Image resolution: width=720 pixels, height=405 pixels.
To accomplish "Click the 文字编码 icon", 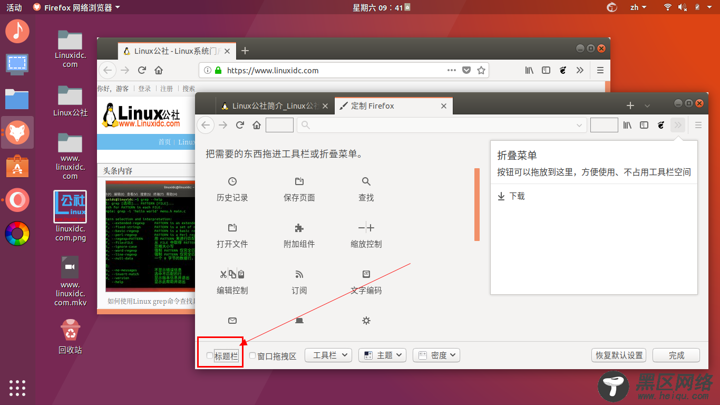I will coord(366,274).
